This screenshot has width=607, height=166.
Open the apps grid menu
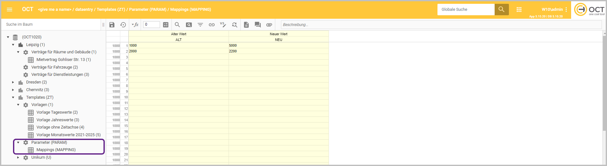(519, 10)
